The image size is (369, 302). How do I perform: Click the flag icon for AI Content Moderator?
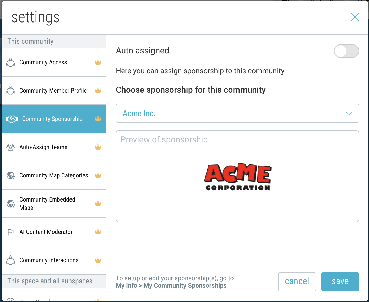tap(10, 232)
